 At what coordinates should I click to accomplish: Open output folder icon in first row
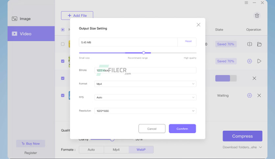pos(259,44)
